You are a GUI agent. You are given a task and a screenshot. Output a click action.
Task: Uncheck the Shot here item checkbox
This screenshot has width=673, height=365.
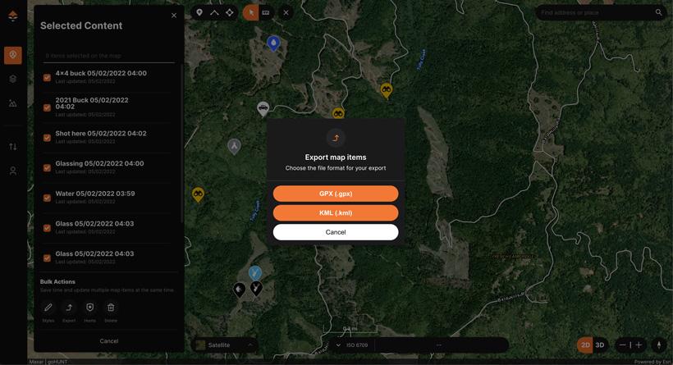coord(48,138)
